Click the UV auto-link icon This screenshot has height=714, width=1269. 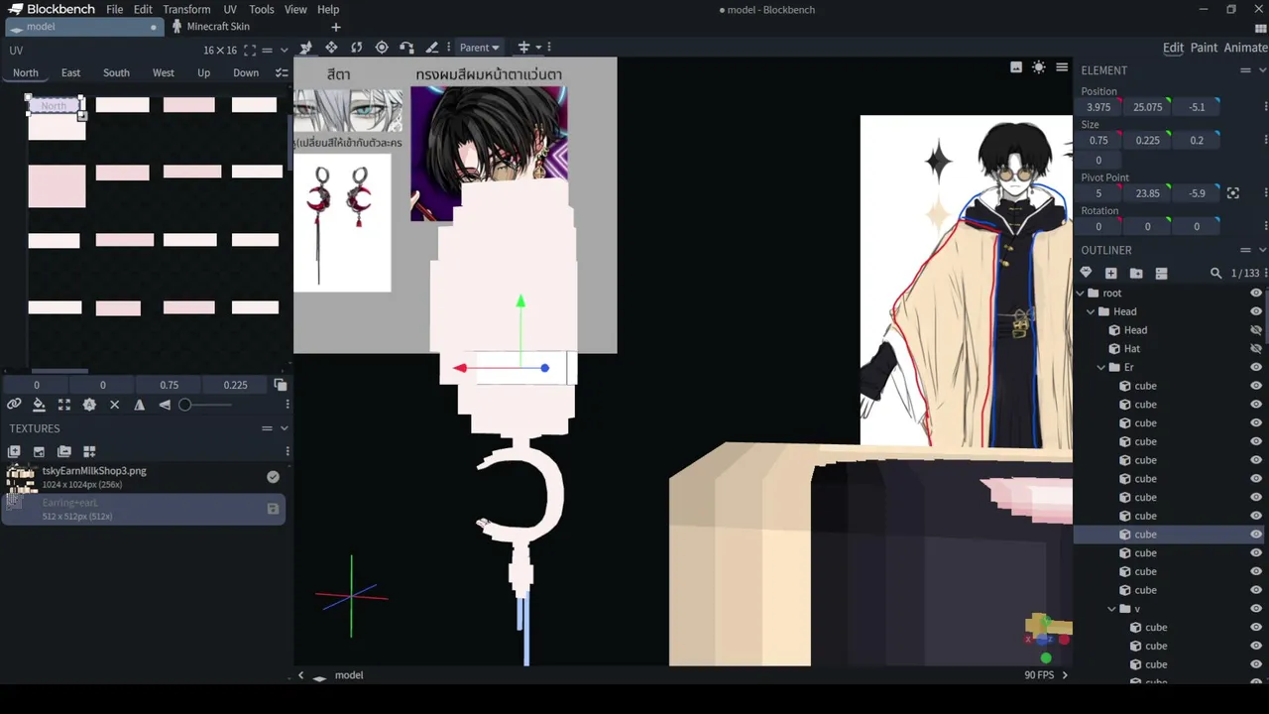tap(14, 405)
